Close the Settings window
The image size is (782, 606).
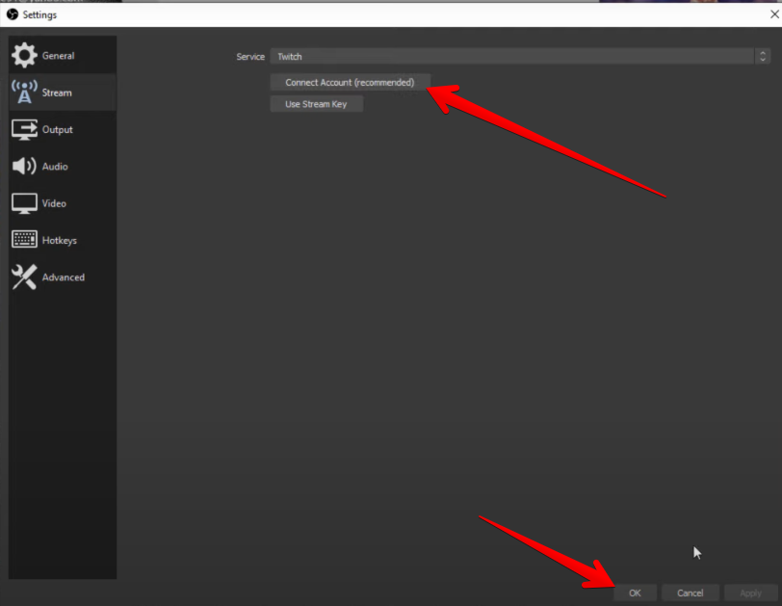click(774, 14)
